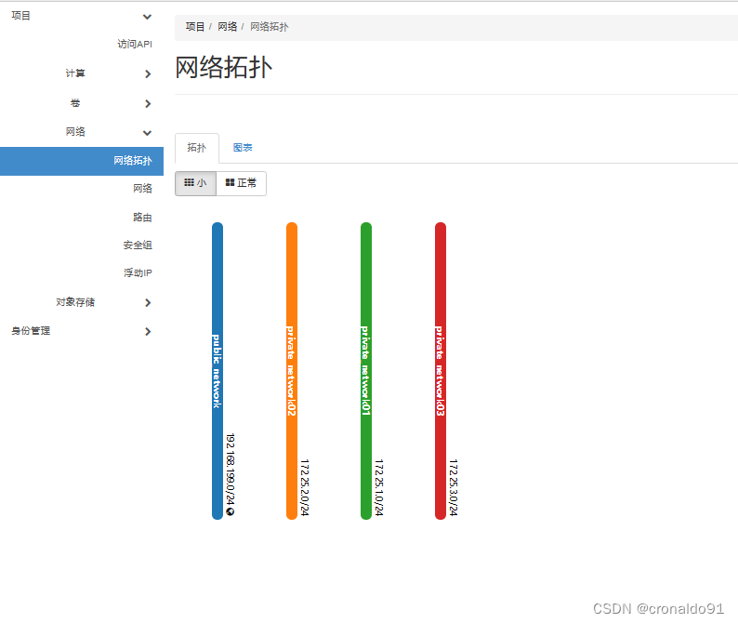Toggle the 小 small view button
The height and width of the screenshot is (623, 738).
point(195,183)
